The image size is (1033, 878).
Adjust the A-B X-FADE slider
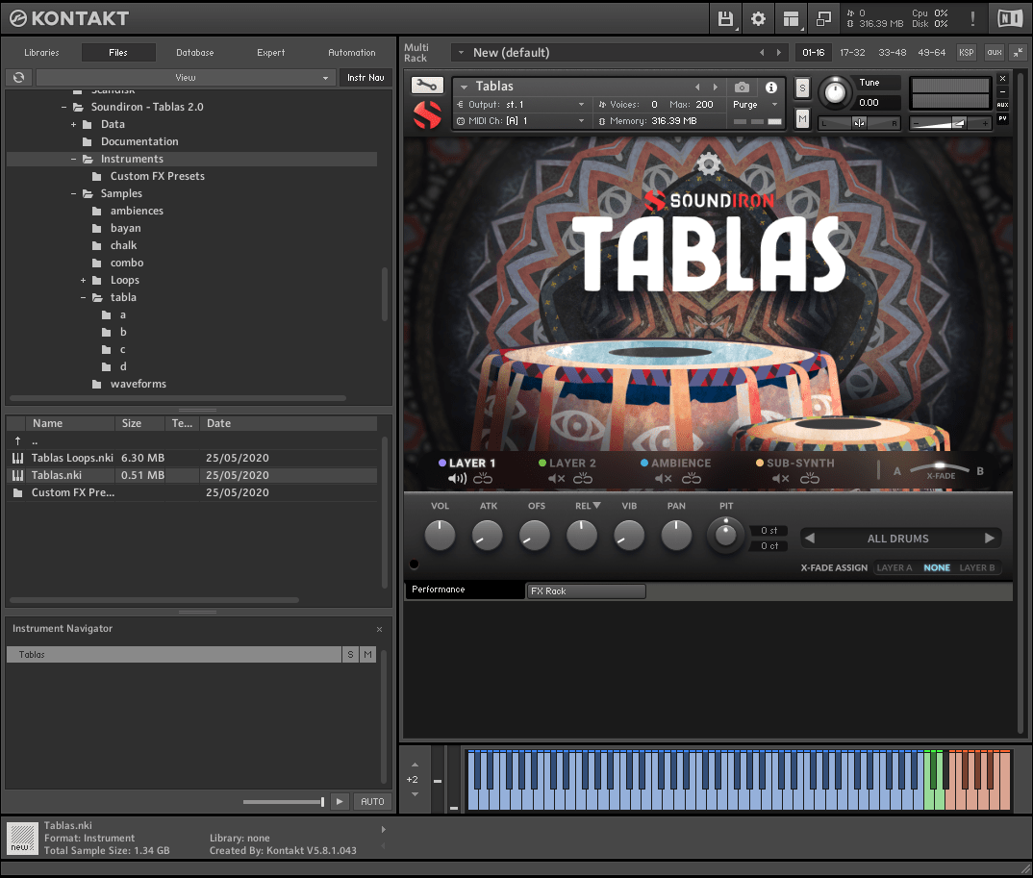click(940, 469)
